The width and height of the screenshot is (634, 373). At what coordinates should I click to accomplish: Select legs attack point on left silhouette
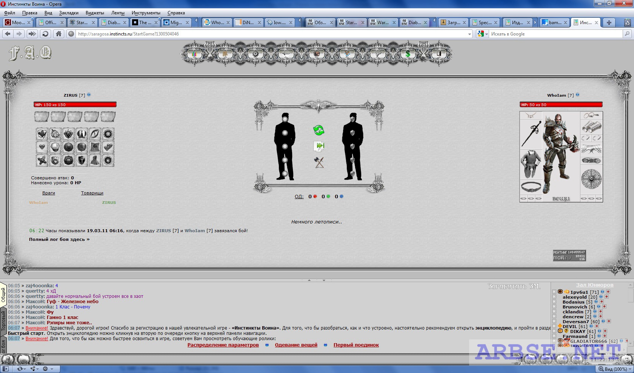click(x=285, y=174)
